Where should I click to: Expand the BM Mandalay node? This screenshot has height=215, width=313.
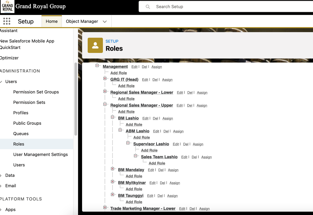[x=112, y=169]
